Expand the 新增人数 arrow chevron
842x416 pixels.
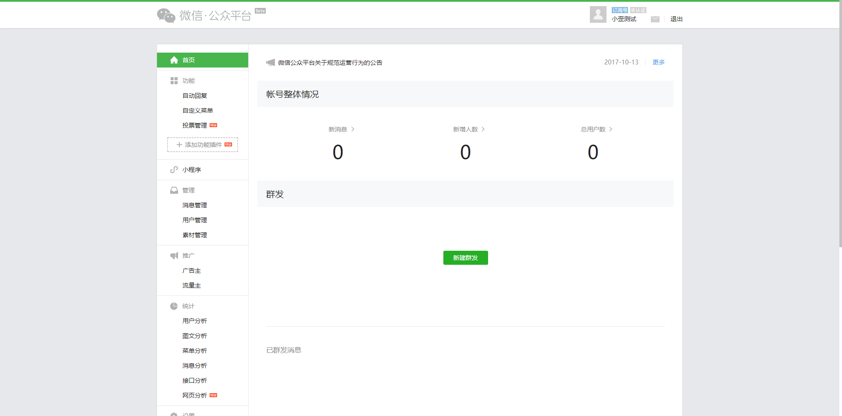coord(483,129)
